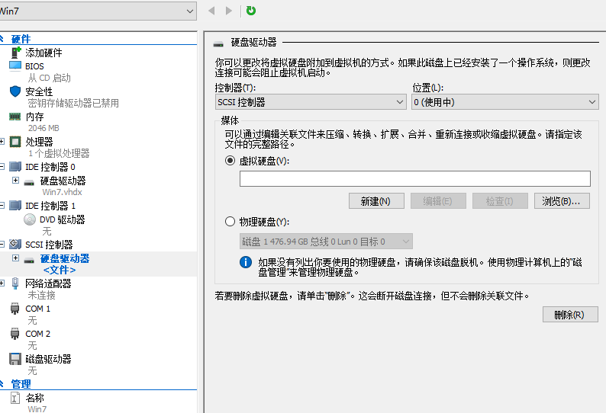Select the Security (安全性) shield icon
This screenshot has width=606, height=413.
[x=15, y=91]
